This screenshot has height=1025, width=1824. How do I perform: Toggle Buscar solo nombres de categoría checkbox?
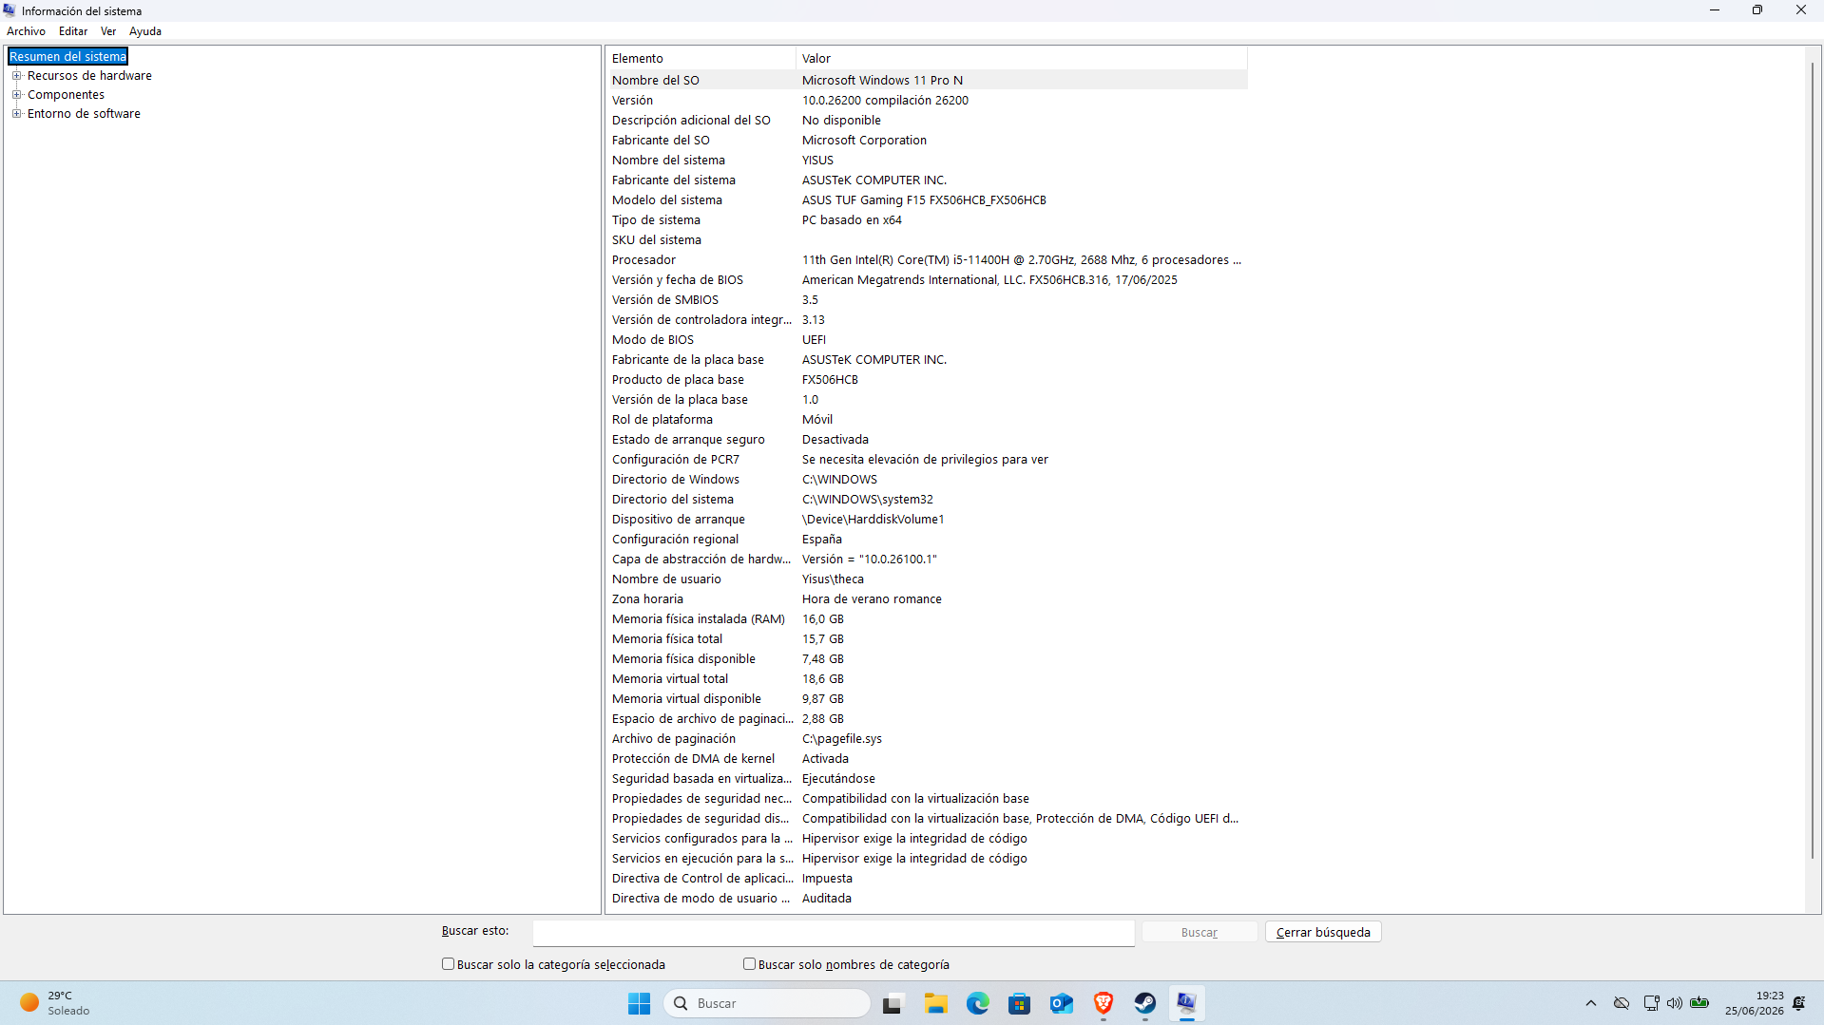749,964
